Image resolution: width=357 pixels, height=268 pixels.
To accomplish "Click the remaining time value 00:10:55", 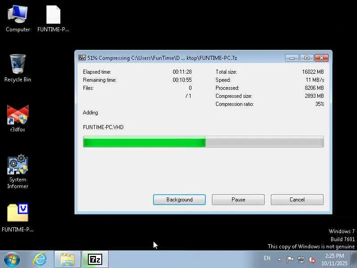I will (182, 80).
